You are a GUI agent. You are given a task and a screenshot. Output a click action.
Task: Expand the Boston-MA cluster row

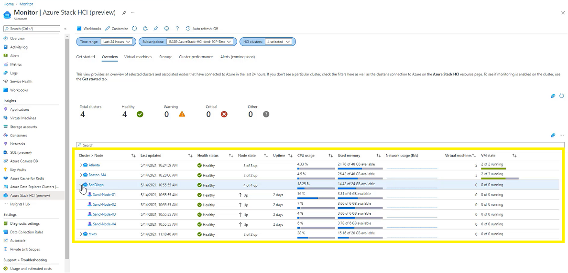pos(81,175)
